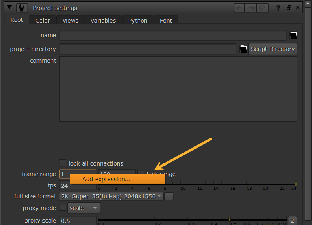This screenshot has width=312, height=225.
Task: Toggle the lock range checkbox
Action: click(140, 174)
